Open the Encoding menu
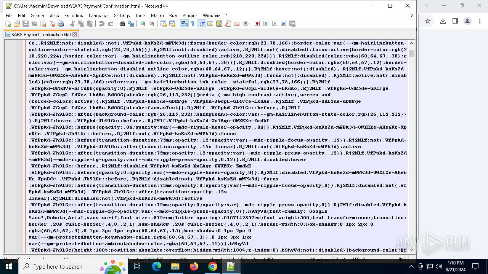 click(x=74, y=16)
